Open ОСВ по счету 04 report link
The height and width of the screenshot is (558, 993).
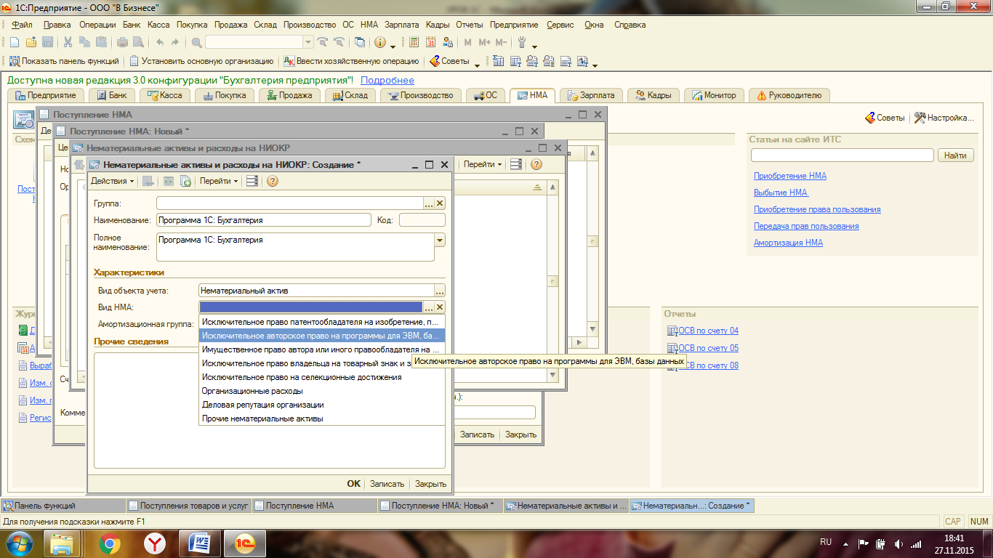coord(708,331)
